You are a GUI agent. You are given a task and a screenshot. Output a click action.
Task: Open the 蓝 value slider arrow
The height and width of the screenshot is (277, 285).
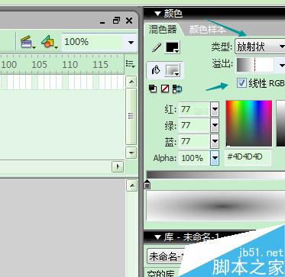coord(215,141)
